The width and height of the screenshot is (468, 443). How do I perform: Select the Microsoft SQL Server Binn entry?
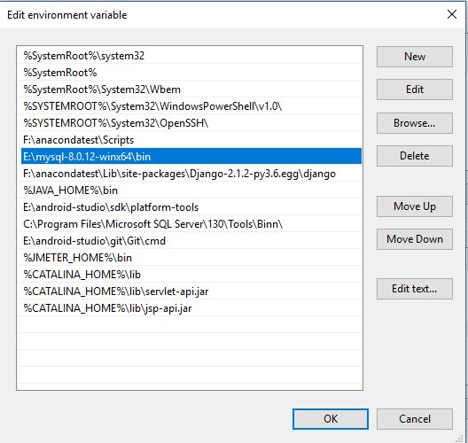click(x=191, y=224)
